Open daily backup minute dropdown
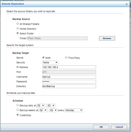Viewport: 131px width, 132px height. click(51, 106)
